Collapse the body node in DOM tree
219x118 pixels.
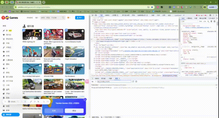93,24
